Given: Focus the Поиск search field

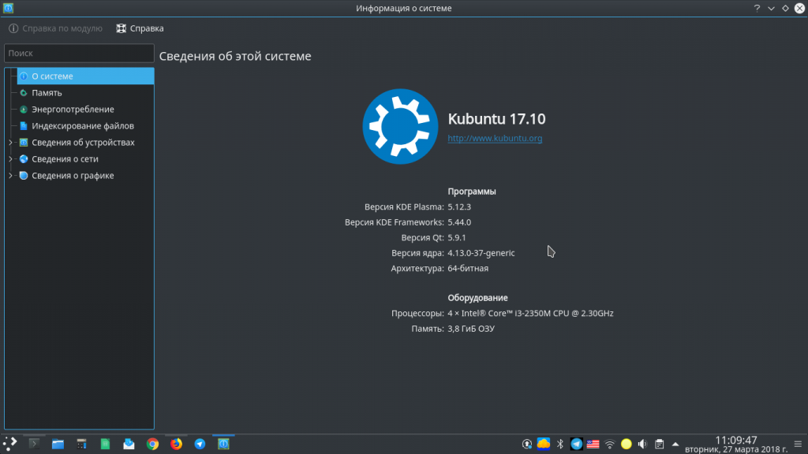Looking at the screenshot, I should point(79,53).
